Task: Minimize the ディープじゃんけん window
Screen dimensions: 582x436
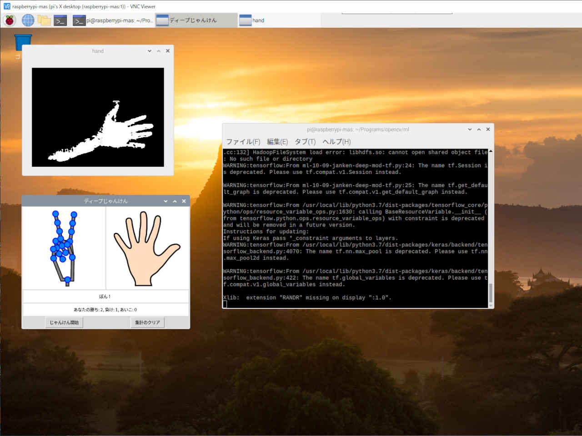Action: pyautogui.click(x=166, y=201)
